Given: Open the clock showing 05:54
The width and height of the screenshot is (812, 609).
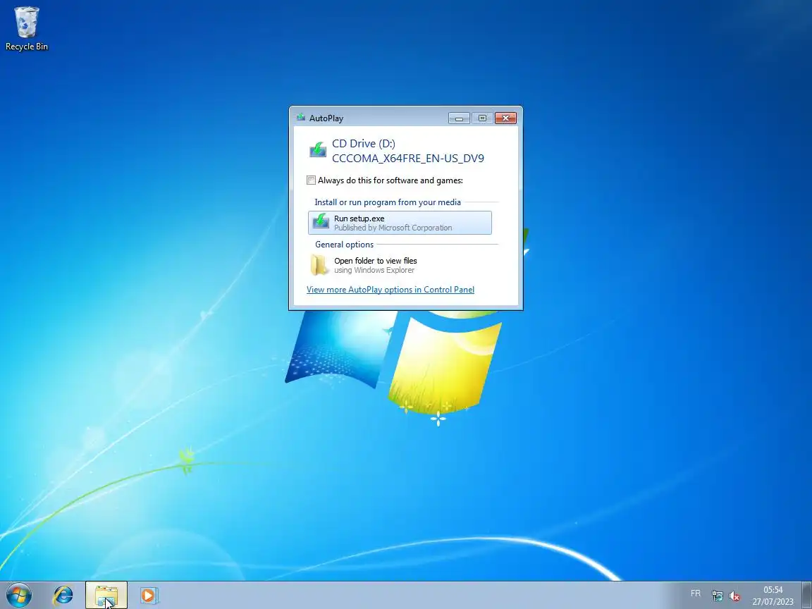Looking at the screenshot, I should [x=773, y=596].
